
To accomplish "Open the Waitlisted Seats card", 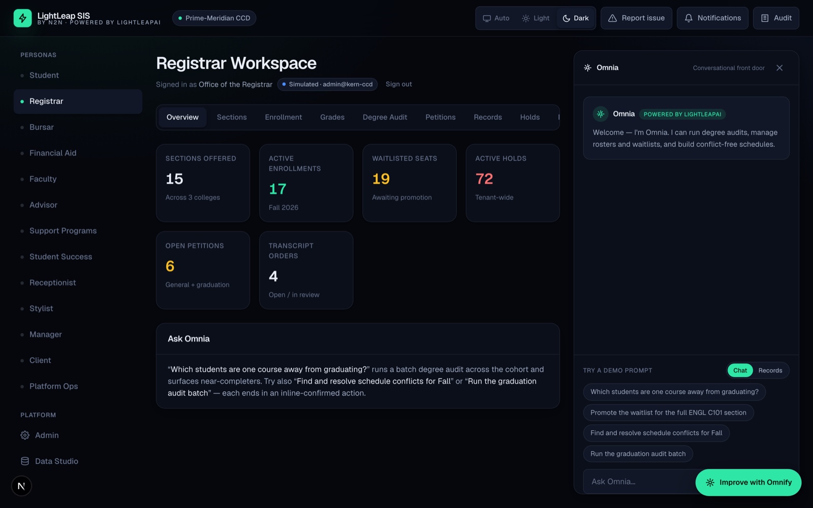I will [x=410, y=183].
